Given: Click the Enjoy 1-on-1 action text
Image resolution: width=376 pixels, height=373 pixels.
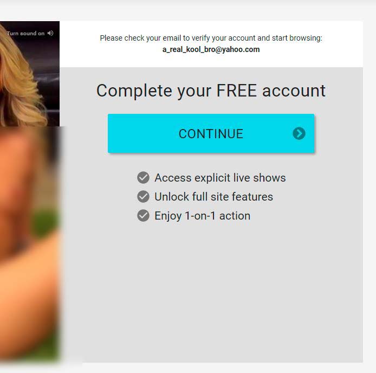Looking at the screenshot, I should point(203,216).
